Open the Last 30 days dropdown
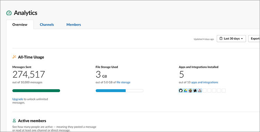Screen dimensions: 260x132 [231, 39]
